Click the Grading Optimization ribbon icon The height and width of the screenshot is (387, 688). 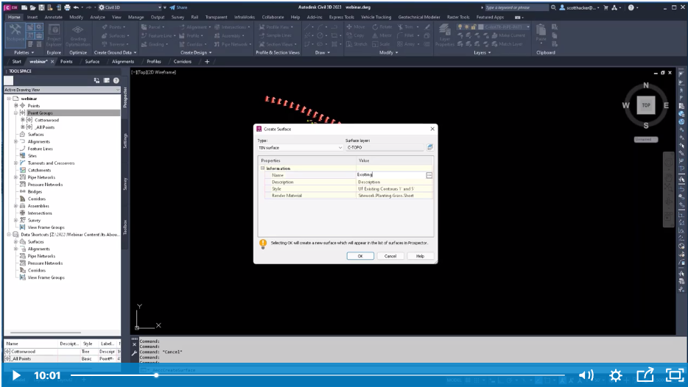pyautogui.click(x=77, y=35)
